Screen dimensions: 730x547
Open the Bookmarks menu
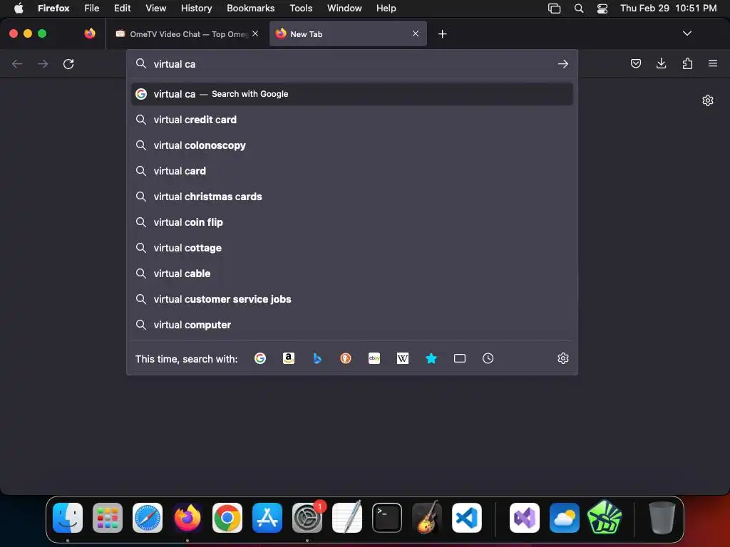tap(250, 8)
